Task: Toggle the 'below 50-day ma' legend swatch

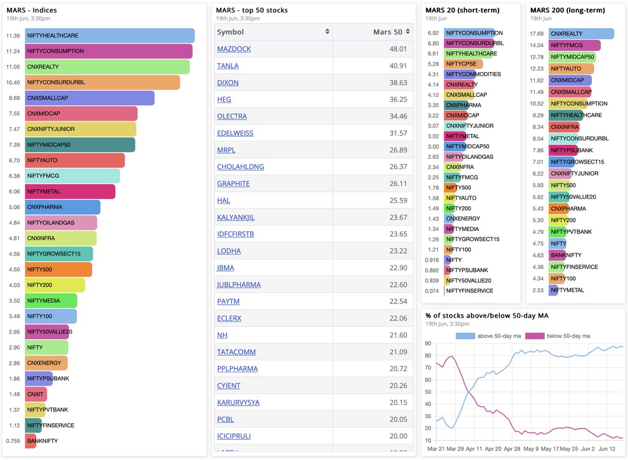Action: pyautogui.click(x=535, y=336)
